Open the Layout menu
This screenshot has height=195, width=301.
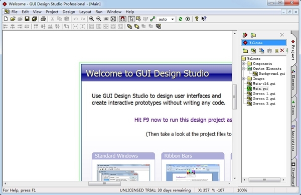click(85, 12)
